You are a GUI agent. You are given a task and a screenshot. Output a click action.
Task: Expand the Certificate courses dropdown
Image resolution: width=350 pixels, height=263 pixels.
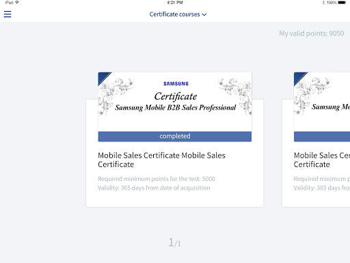pyautogui.click(x=178, y=14)
